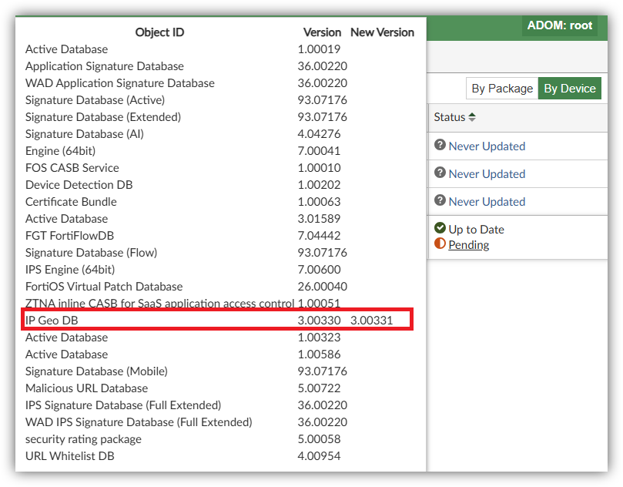Click version value 4.00954
Screen dimensions: 623x487
click(319, 456)
